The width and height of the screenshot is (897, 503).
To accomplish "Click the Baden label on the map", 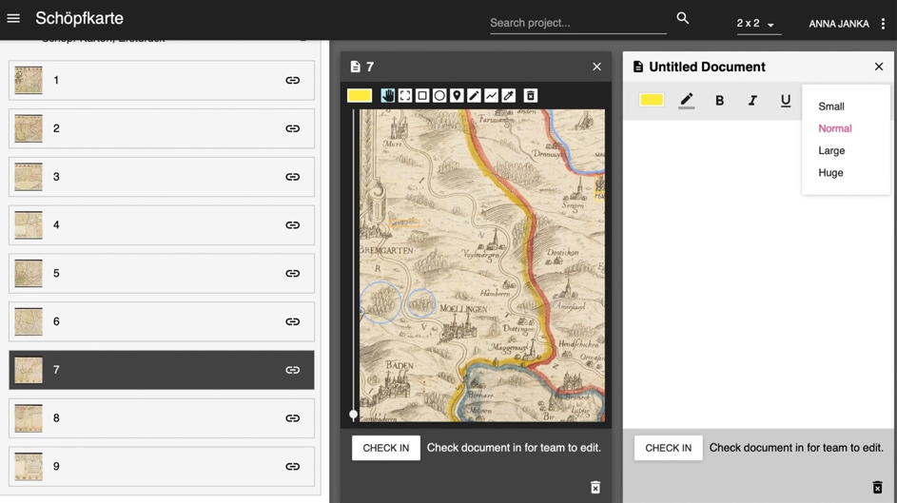I will click(x=400, y=365).
